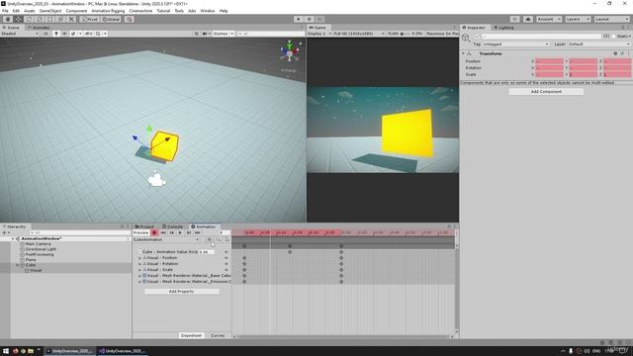Toggle Global handle rotation
The height and width of the screenshot is (356, 633).
(111, 19)
